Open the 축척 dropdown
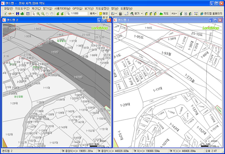225x154 pixels. pyautogui.click(x=93, y=13)
